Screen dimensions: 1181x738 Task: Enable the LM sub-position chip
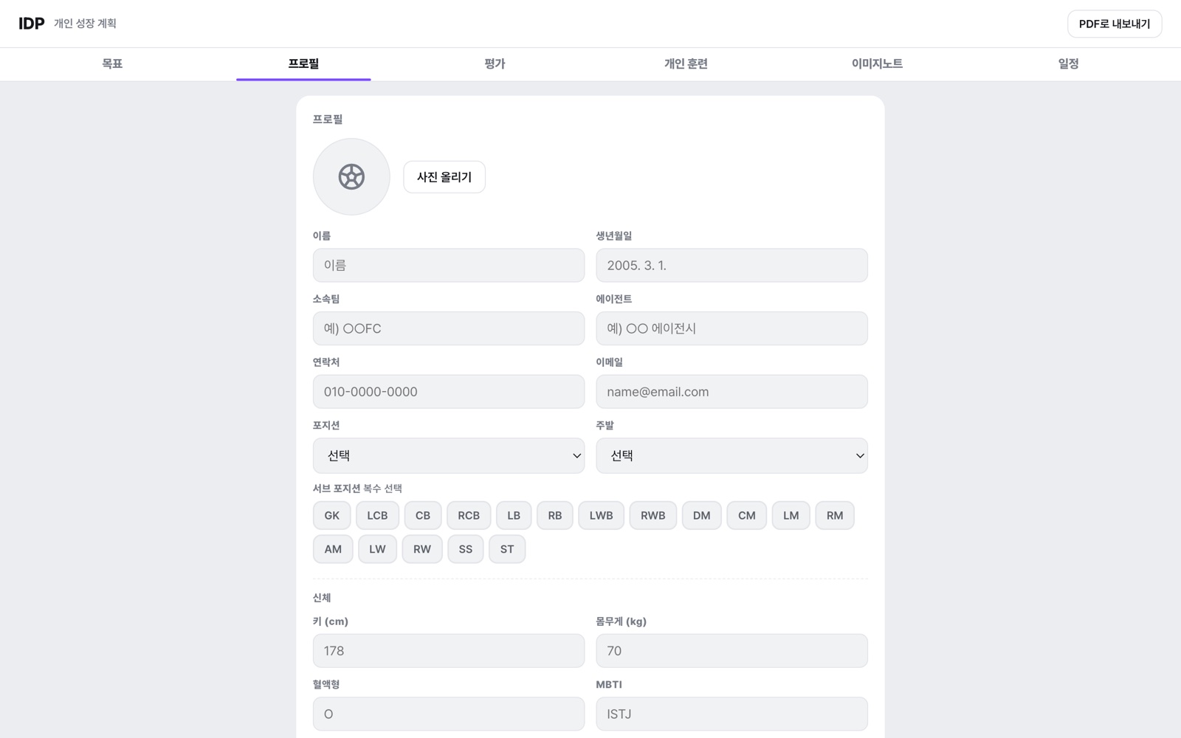tap(791, 515)
